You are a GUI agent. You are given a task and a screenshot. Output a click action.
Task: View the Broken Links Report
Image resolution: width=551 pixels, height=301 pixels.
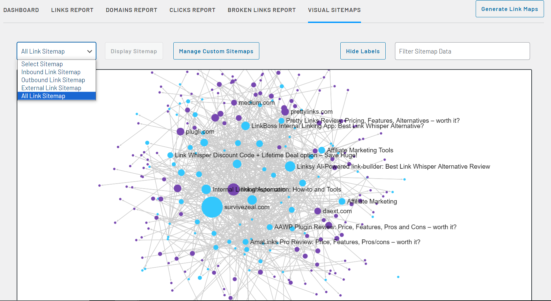pos(262,10)
